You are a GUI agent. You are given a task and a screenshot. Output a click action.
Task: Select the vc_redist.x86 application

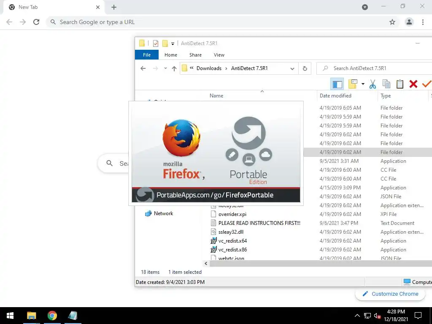pyautogui.click(x=232, y=250)
